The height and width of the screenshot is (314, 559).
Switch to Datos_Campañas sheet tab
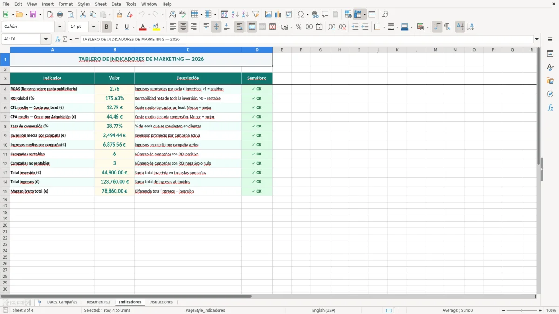pos(62,302)
